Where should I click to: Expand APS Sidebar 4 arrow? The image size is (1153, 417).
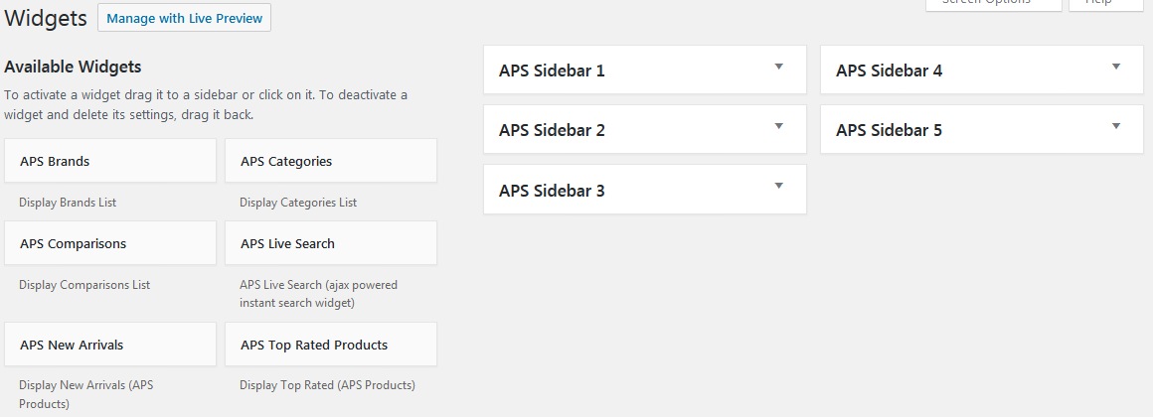point(1115,67)
